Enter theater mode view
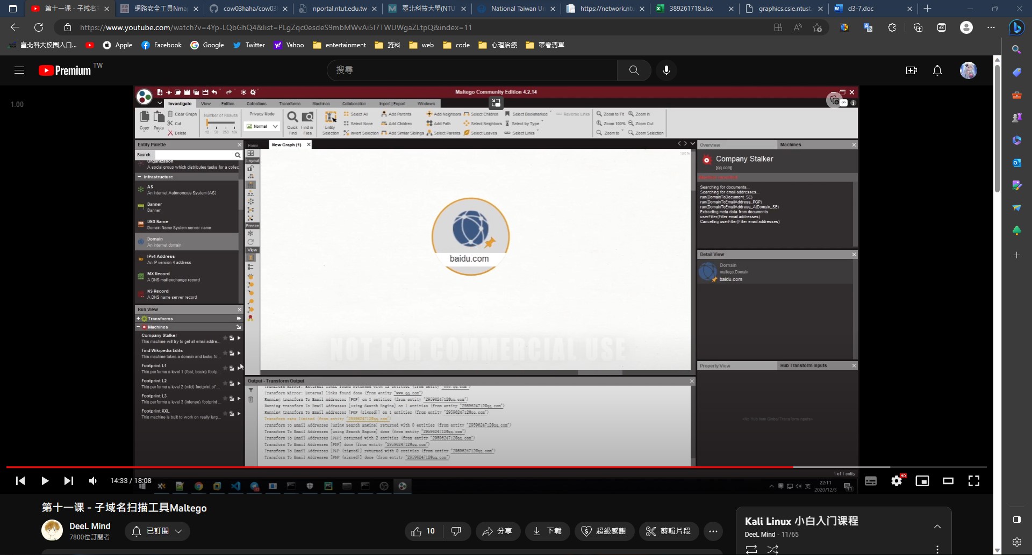The height and width of the screenshot is (555, 1032). (x=948, y=481)
